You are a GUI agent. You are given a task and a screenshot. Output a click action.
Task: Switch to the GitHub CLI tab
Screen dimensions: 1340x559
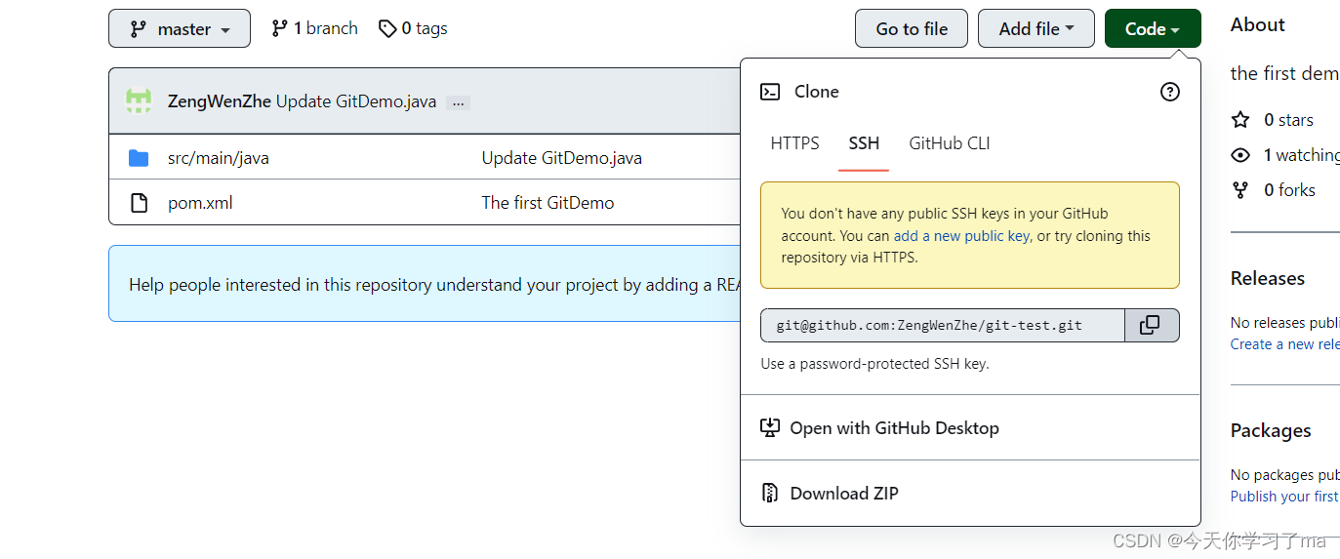[x=950, y=143]
